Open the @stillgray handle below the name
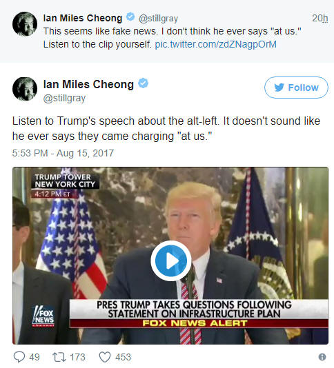The height and width of the screenshot is (368, 334). coord(64,98)
